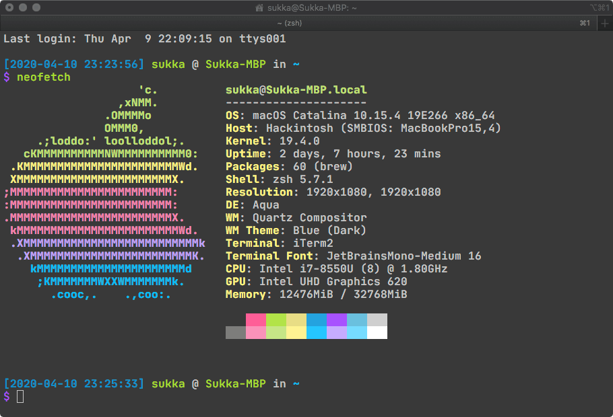Click the light blue color block in top row

357,319
